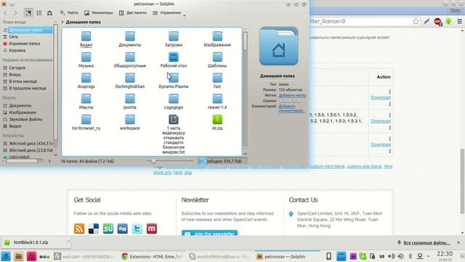The width and height of the screenshot is (465, 262).
Task: Go back in Dolphin navigation
Action: click(x=5, y=13)
